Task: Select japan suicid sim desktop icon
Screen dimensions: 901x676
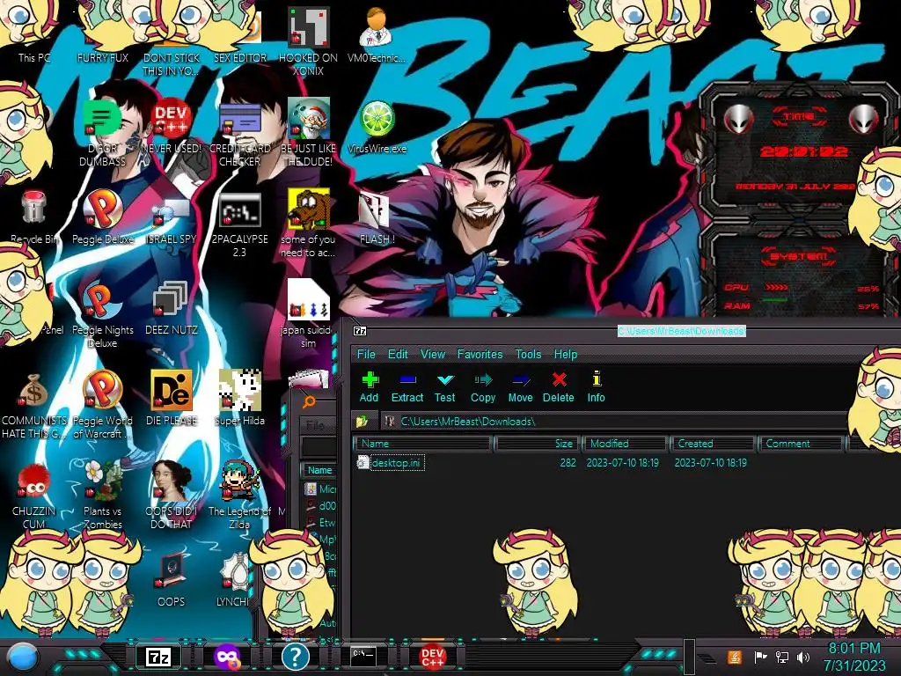Action: point(308,314)
